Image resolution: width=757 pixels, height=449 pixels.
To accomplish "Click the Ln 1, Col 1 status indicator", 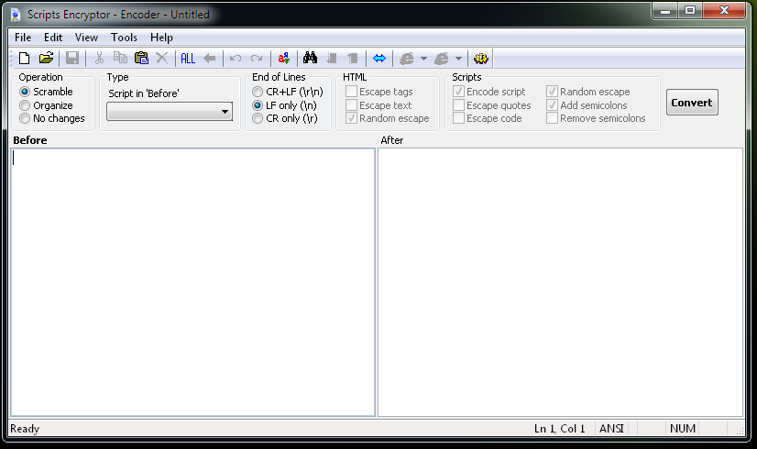I will pyautogui.click(x=560, y=429).
